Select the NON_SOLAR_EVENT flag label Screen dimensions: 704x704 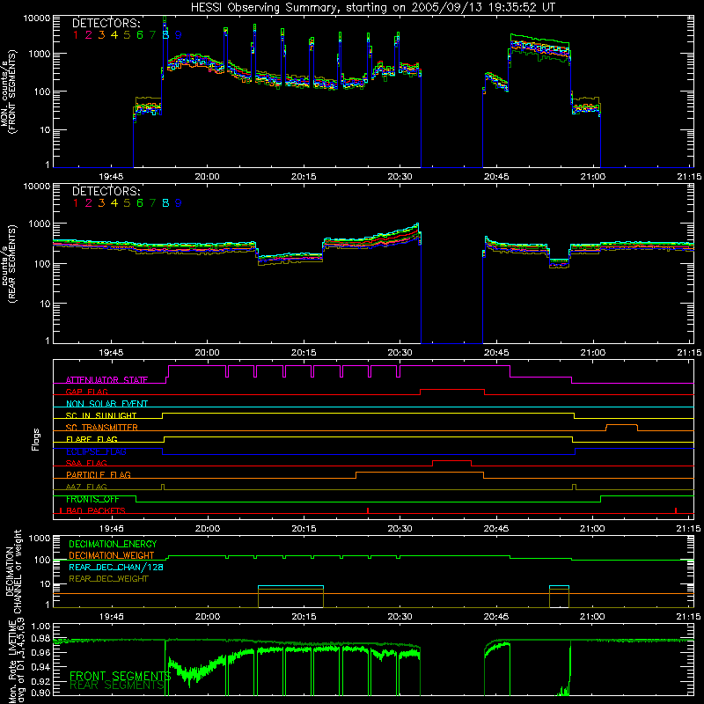[x=106, y=404]
